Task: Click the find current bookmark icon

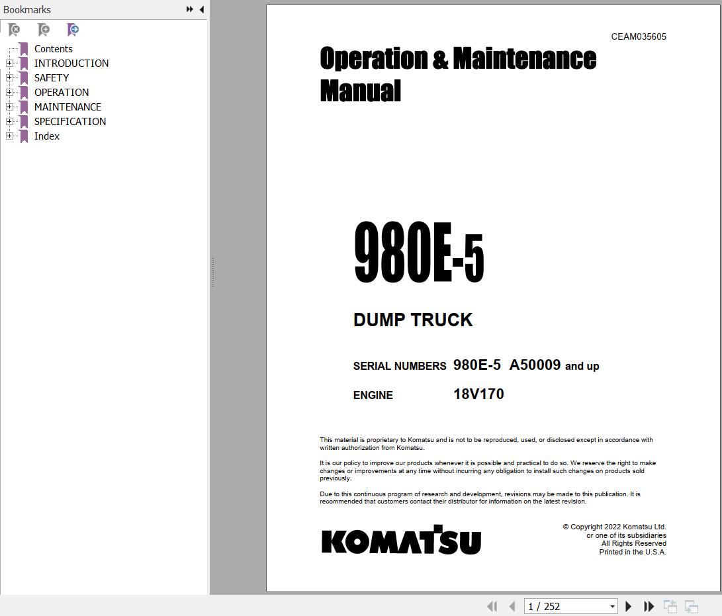Action: [73, 30]
